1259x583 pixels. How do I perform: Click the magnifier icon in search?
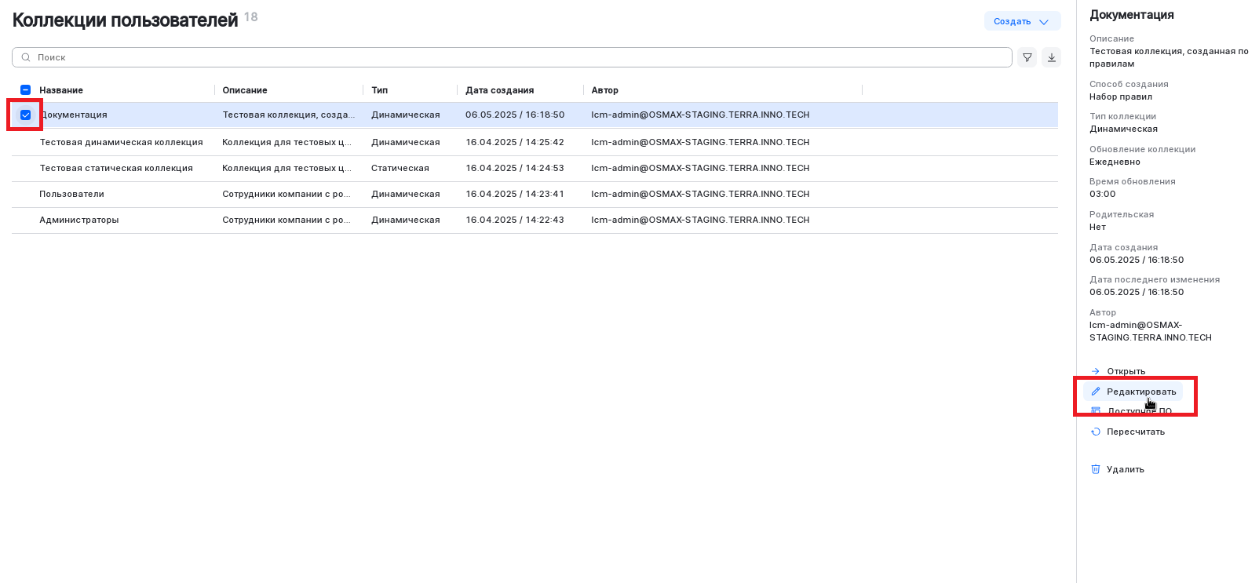[26, 57]
